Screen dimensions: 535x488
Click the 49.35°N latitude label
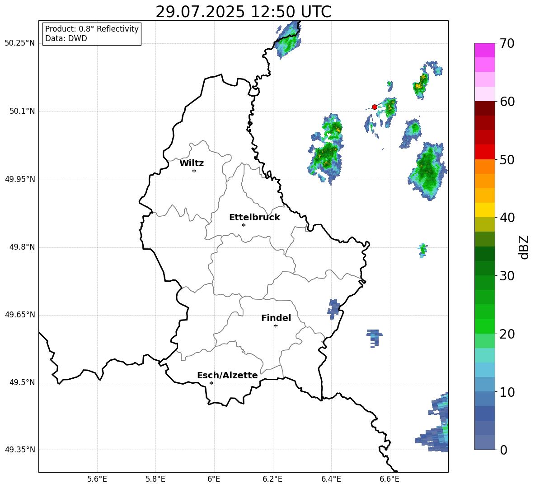20,450
